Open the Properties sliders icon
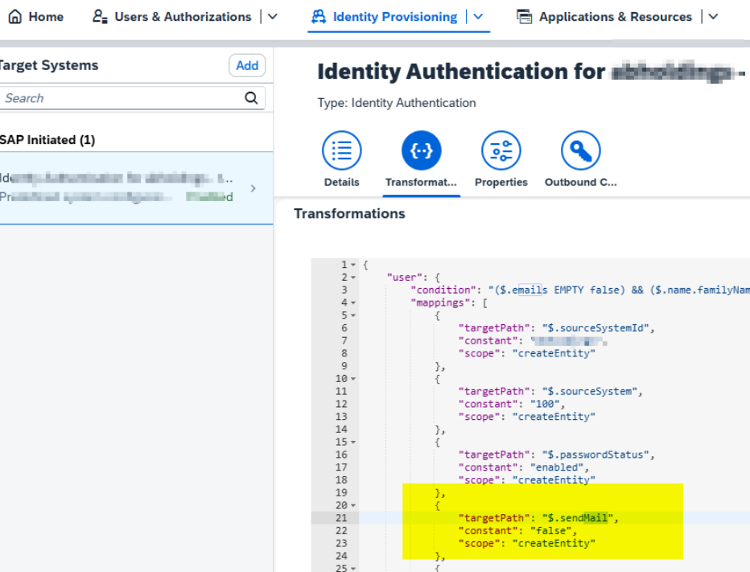 (x=501, y=150)
